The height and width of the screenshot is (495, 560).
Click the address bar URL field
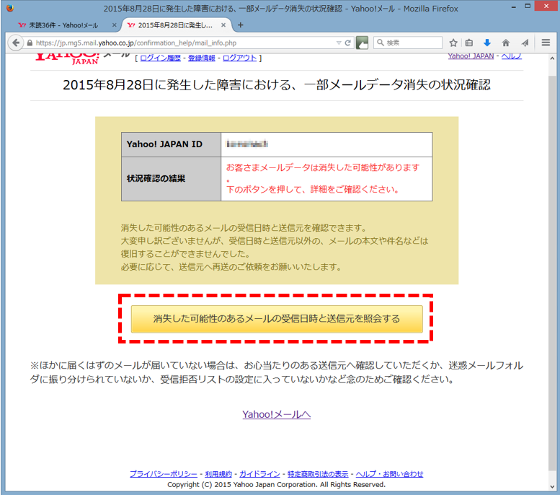182,43
